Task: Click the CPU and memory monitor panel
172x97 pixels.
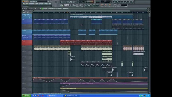Action: pyautogui.click(x=103, y=2)
